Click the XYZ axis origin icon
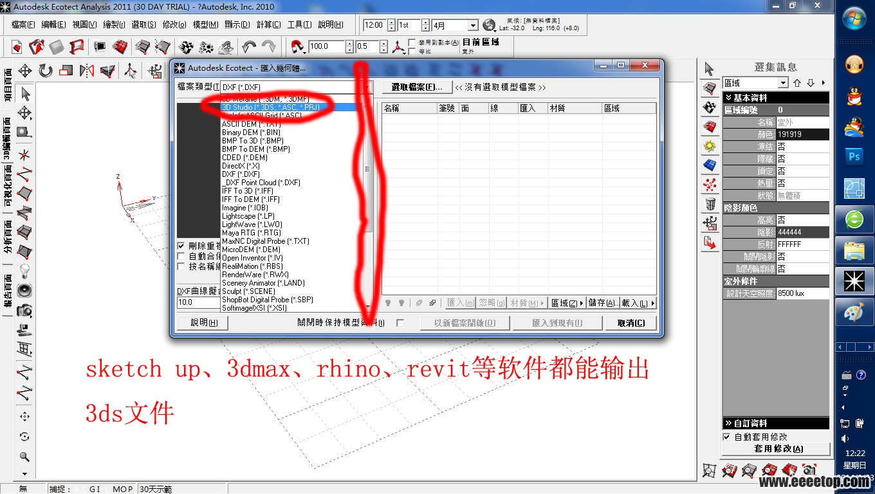Screen dimensions: 875x494 (x=400, y=47)
